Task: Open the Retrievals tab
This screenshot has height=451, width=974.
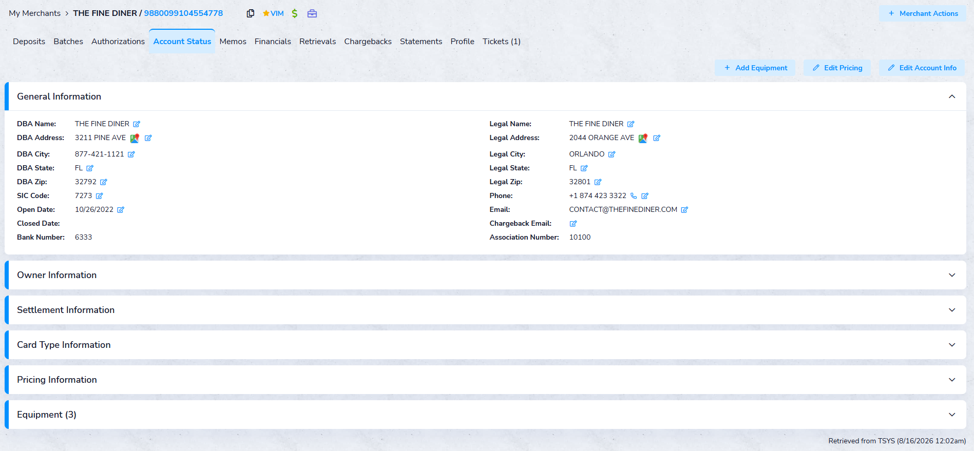Action: point(317,42)
